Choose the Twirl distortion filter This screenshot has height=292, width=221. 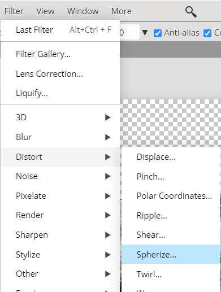(x=171, y=274)
